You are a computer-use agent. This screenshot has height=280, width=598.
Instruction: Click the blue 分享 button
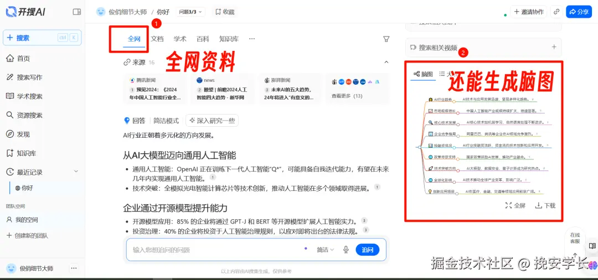pyautogui.click(x=579, y=12)
